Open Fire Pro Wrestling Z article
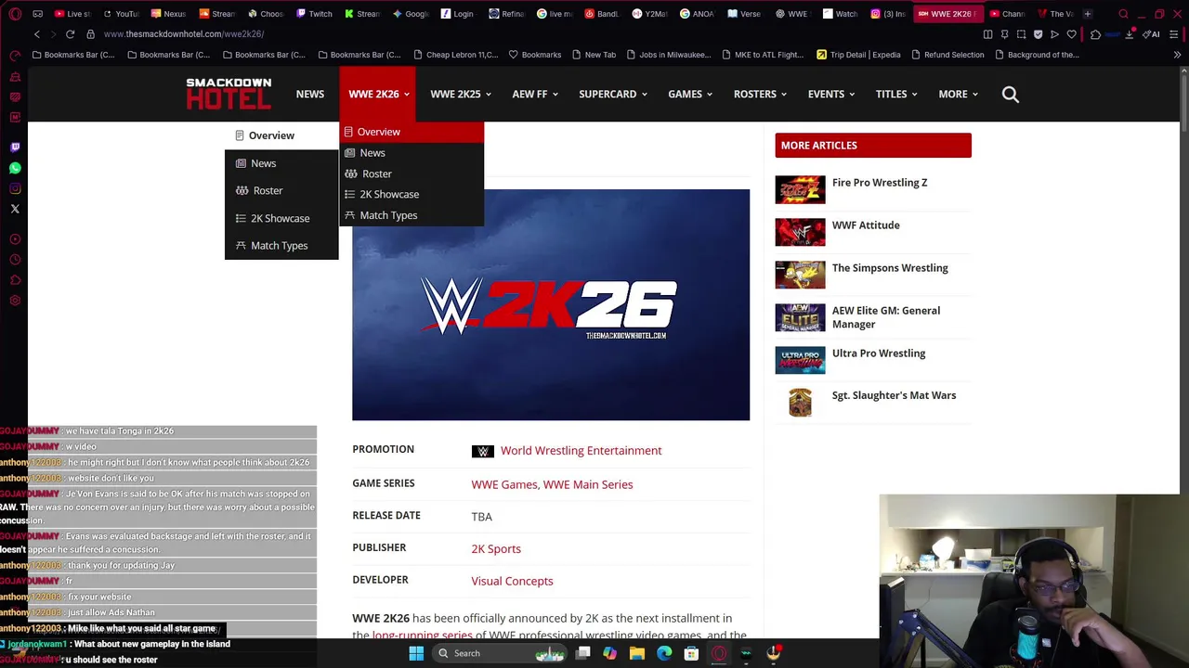The height and width of the screenshot is (668, 1189). pos(880,183)
